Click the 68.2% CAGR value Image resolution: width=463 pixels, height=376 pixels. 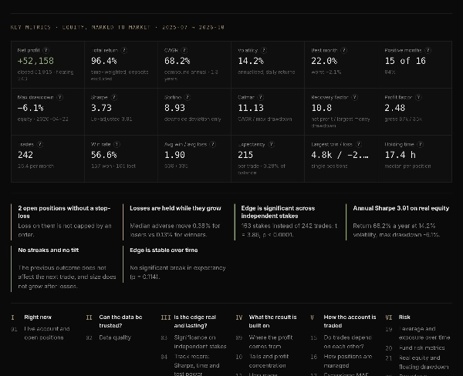[x=177, y=61]
